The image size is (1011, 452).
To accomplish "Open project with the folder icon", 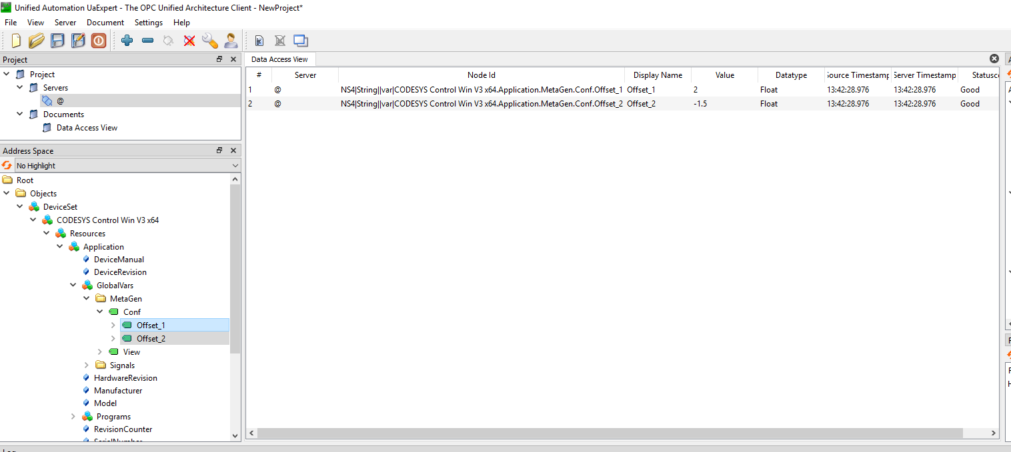I will [37, 41].
